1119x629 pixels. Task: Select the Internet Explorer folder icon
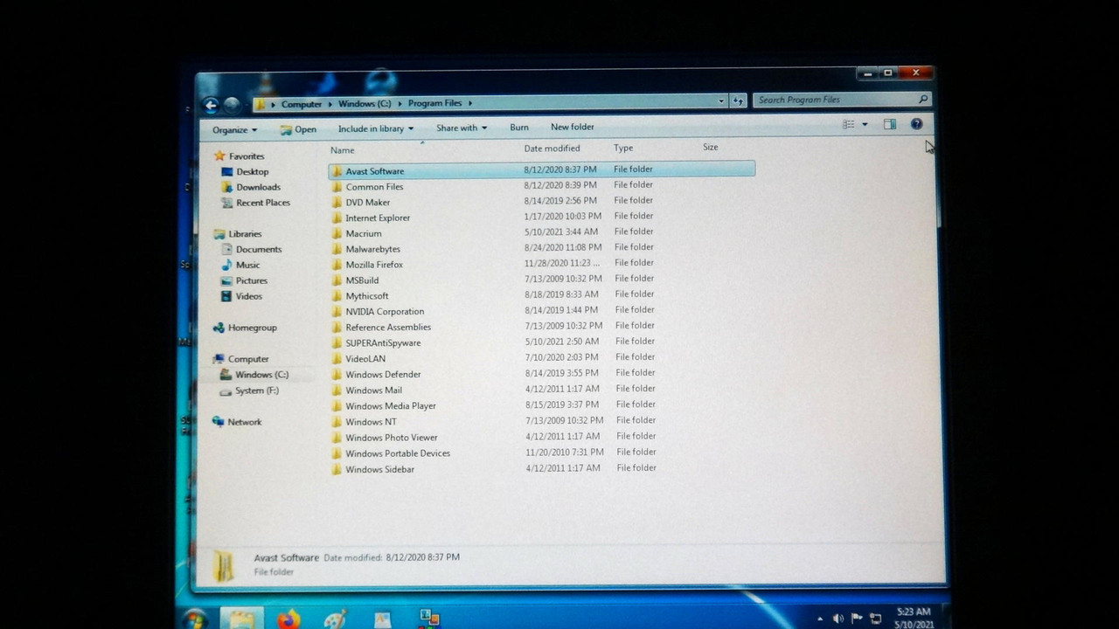tap(337, 218)
